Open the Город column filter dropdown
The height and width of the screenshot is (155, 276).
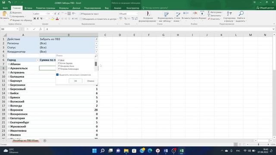click(x=38, y=60)
